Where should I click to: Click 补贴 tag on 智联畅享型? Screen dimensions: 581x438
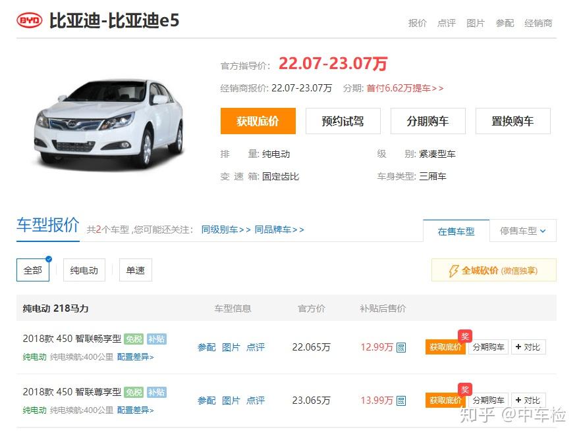click(x=156, y=339)
